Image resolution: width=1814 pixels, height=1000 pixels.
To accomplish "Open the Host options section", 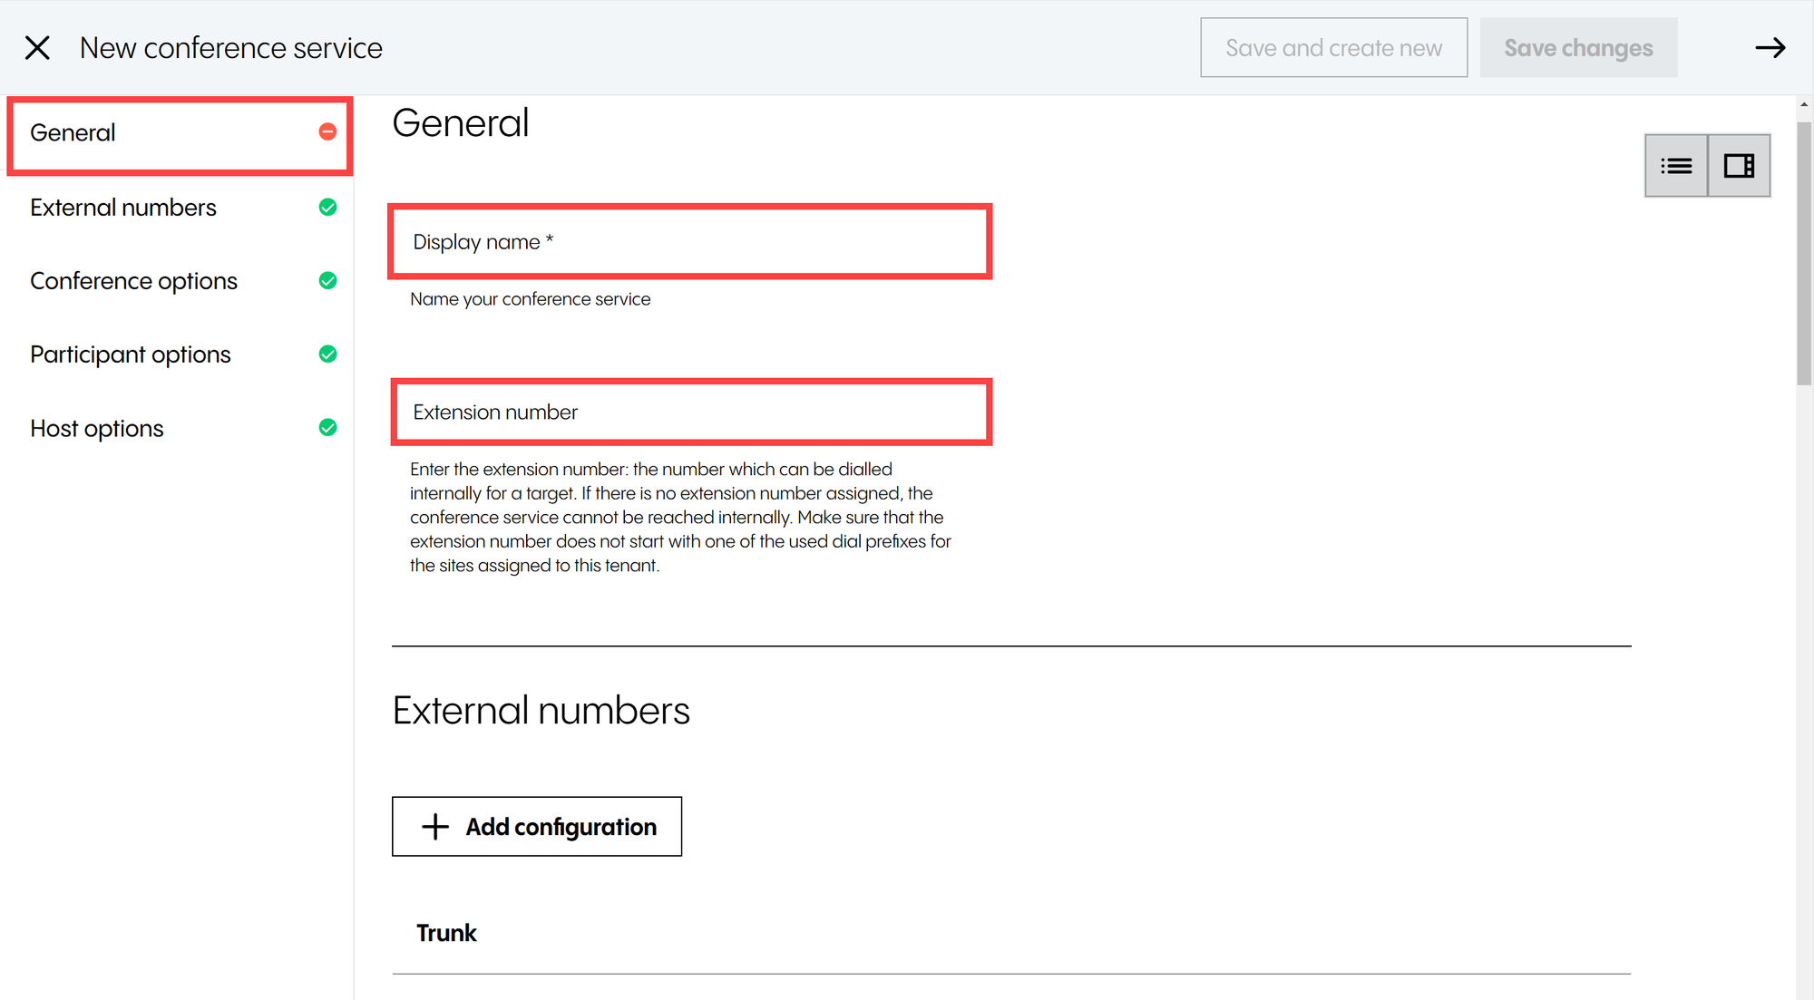I will (97, 429).
